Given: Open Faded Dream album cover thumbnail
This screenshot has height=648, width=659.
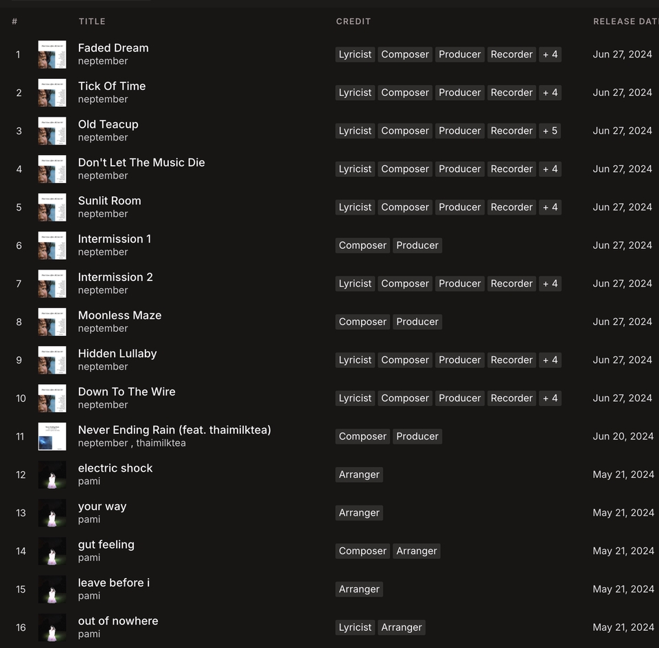Looking at the screenshot, I should pos(52,55).
